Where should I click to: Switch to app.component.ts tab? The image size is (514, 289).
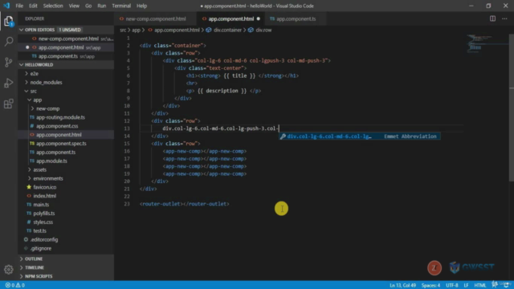click(296, 18)
